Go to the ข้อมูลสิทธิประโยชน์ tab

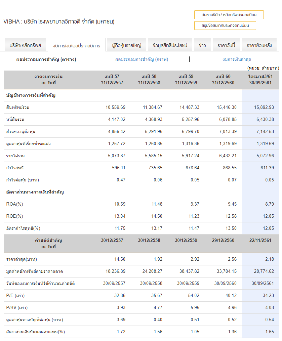[170, 45]
